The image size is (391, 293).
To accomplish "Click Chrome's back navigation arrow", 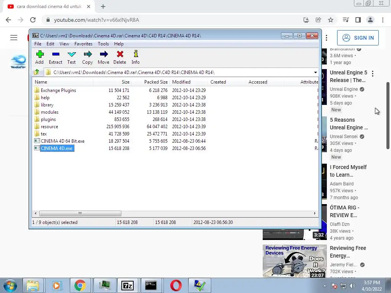I will (x=8, y=20).
